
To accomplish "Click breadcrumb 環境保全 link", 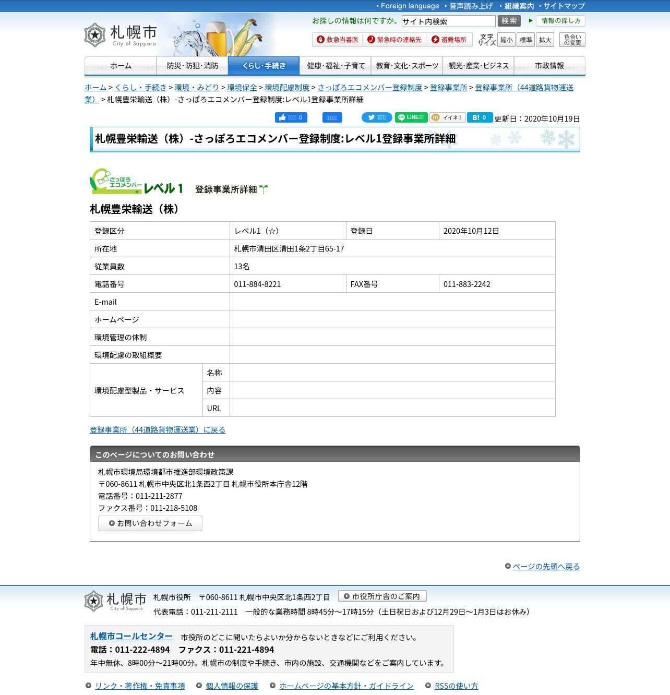I will point(242,88).
